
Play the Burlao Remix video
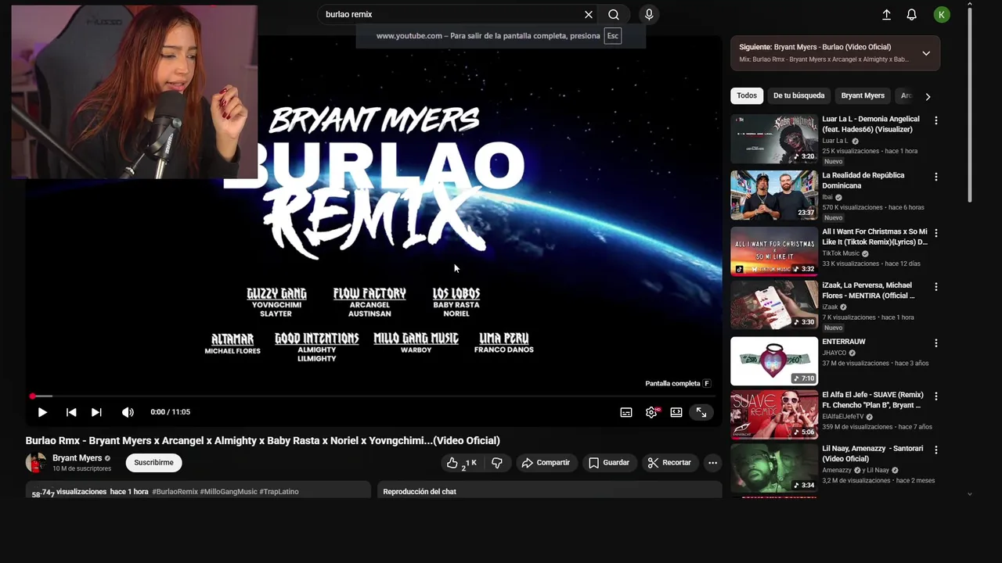[x=42, y=412]
